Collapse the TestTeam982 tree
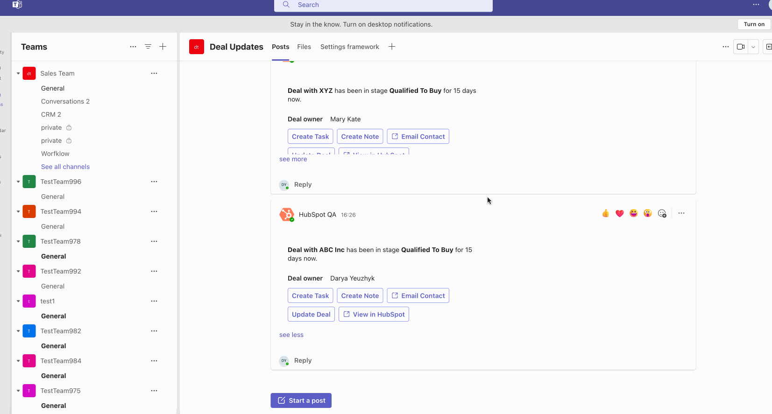This screenshot has width=772, height=414. click(18, 331)
